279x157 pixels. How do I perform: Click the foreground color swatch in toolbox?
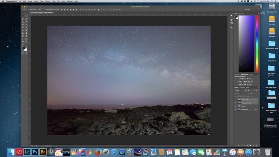coord(24,48)
